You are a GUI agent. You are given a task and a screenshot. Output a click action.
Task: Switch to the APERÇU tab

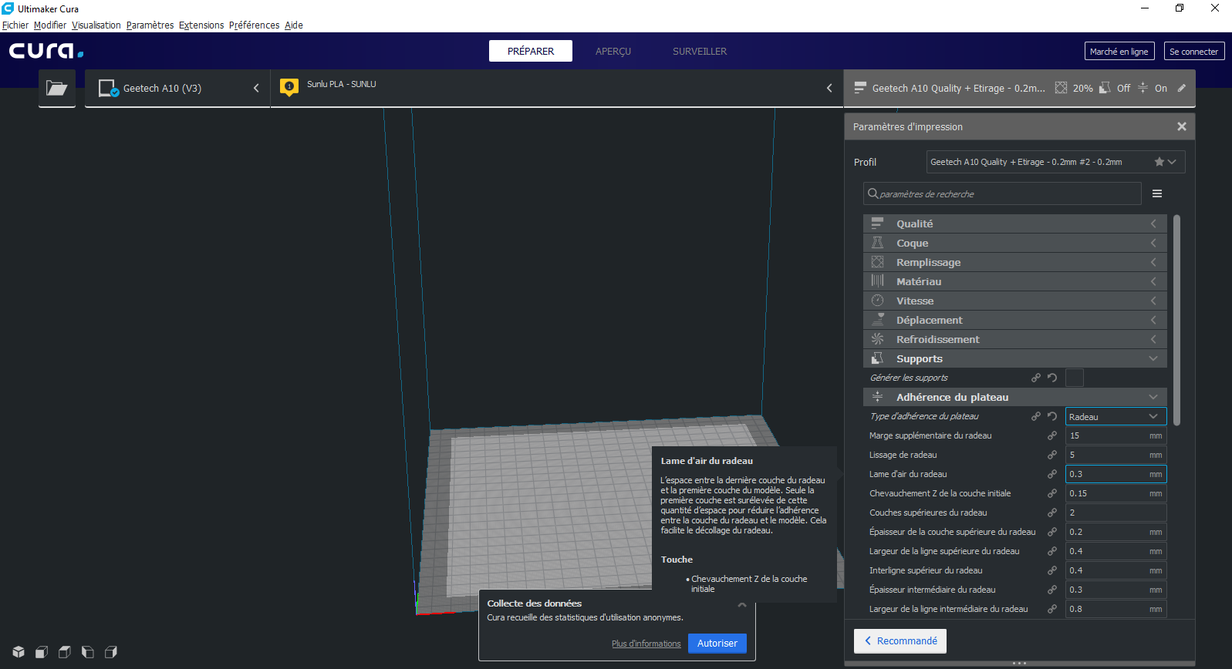[x=613, y=51]
